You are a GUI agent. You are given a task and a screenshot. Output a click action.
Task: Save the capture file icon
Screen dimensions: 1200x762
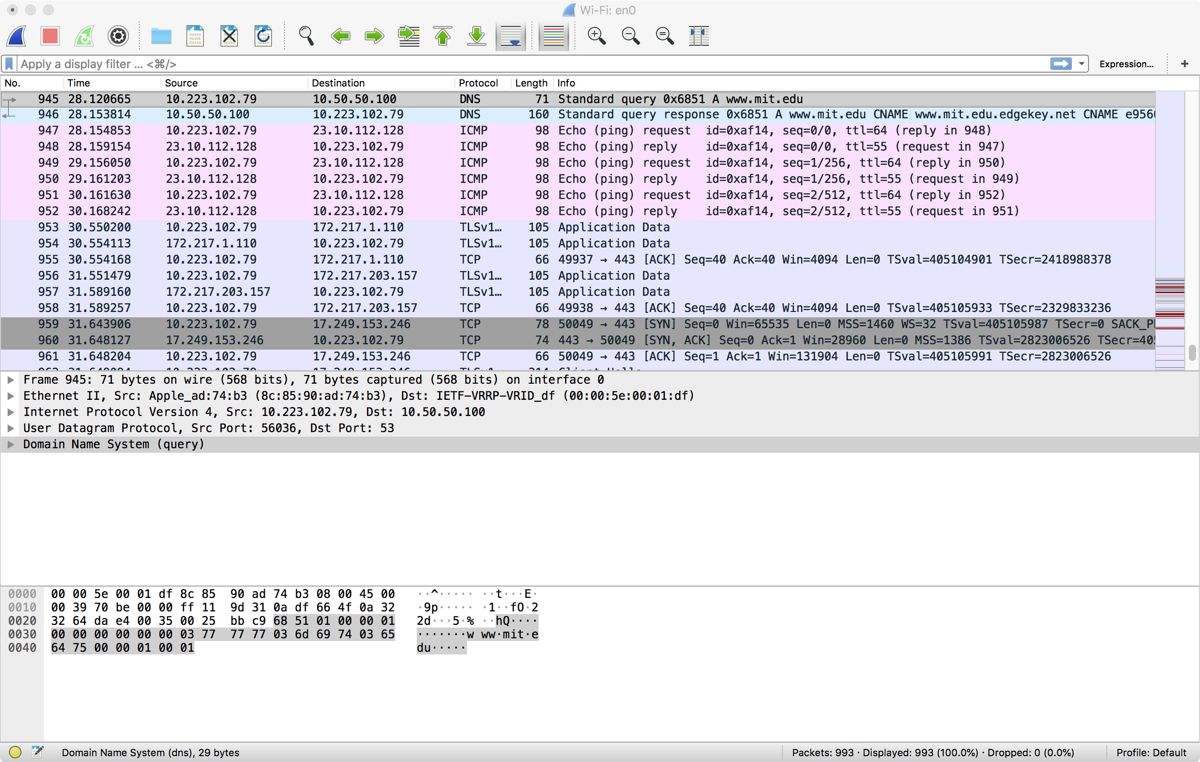[x=195, y=36]
